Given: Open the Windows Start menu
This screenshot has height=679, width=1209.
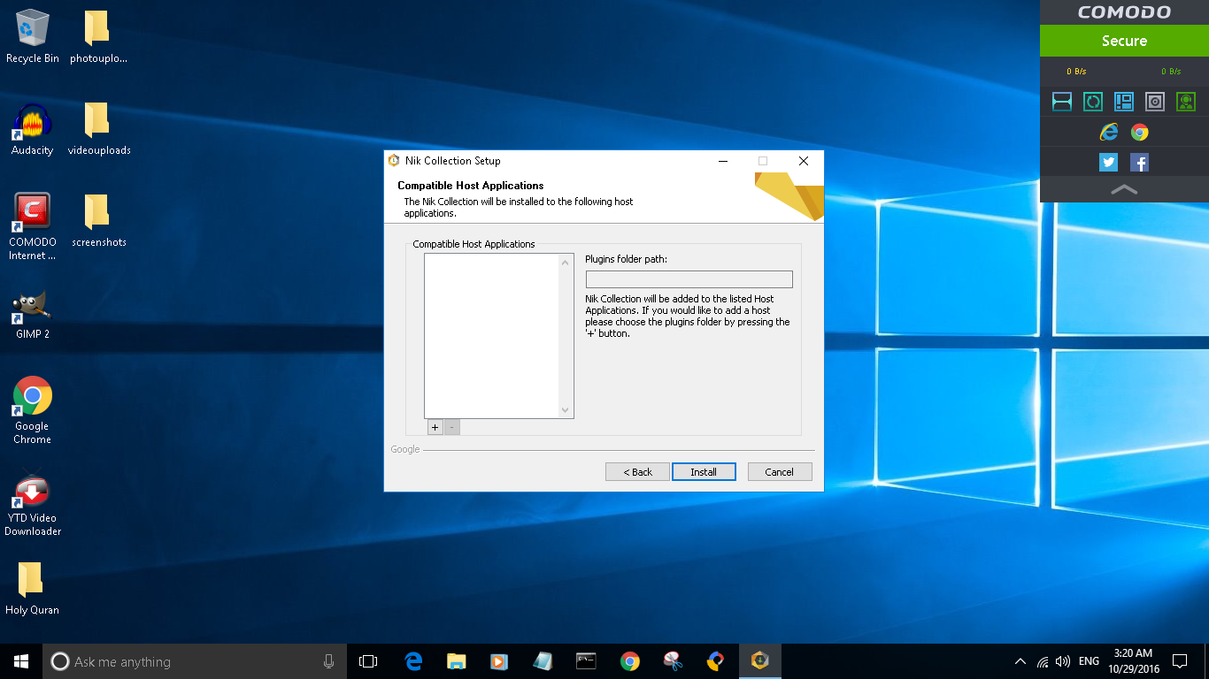Looking at the screenshot, I should pos(21,661).
